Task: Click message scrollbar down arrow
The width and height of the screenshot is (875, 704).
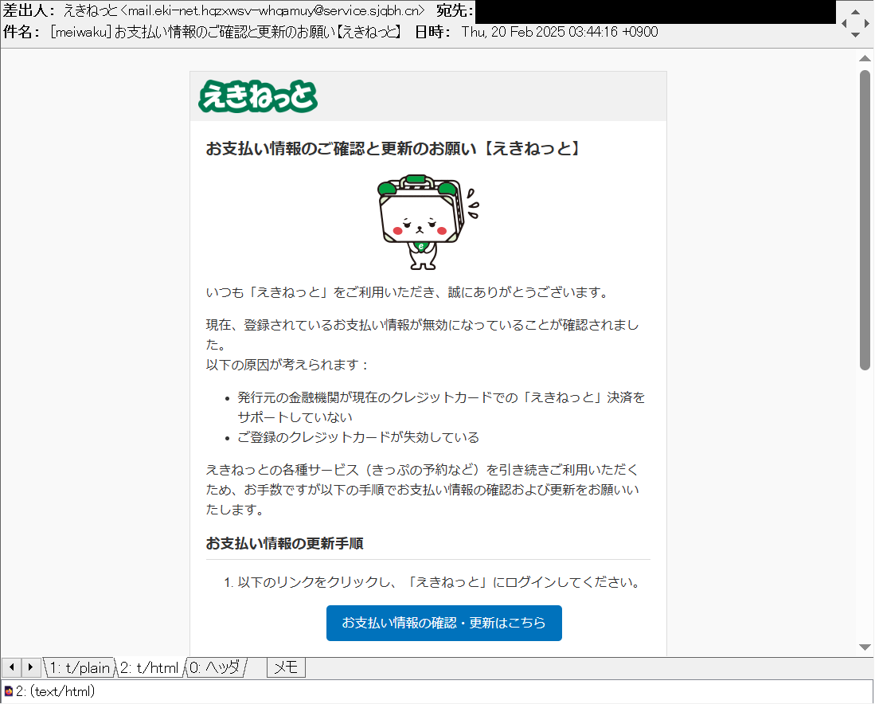Action: pos(865,647)
